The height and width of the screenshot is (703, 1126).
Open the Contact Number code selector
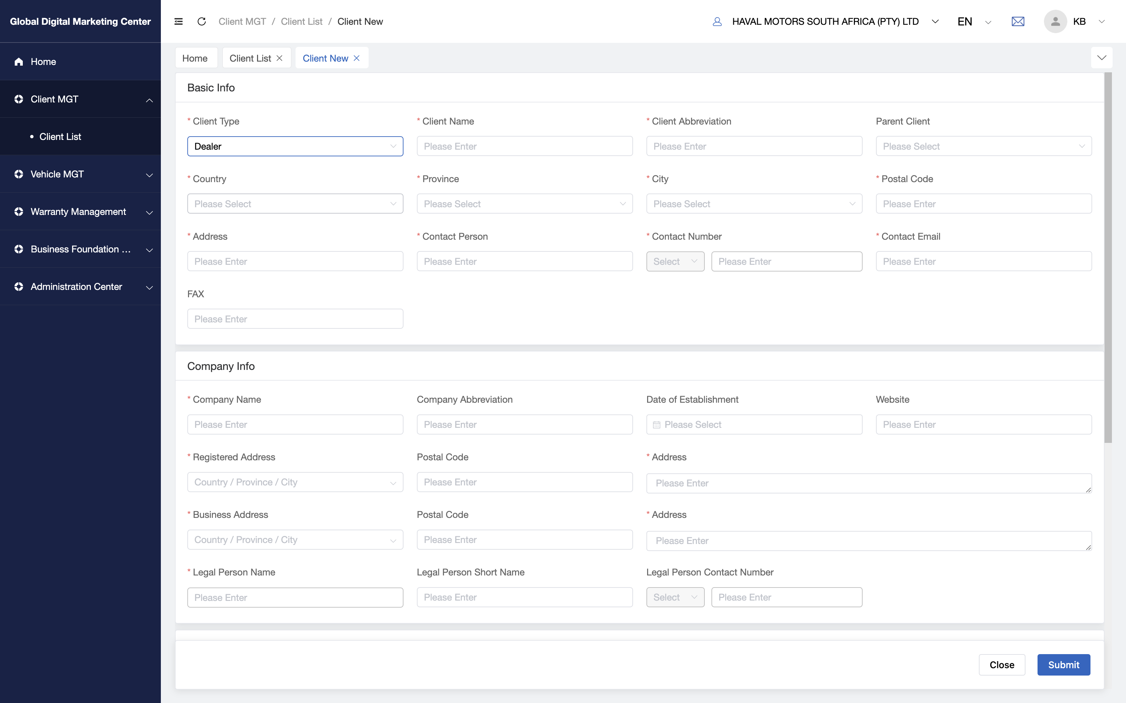click(675, 261)
